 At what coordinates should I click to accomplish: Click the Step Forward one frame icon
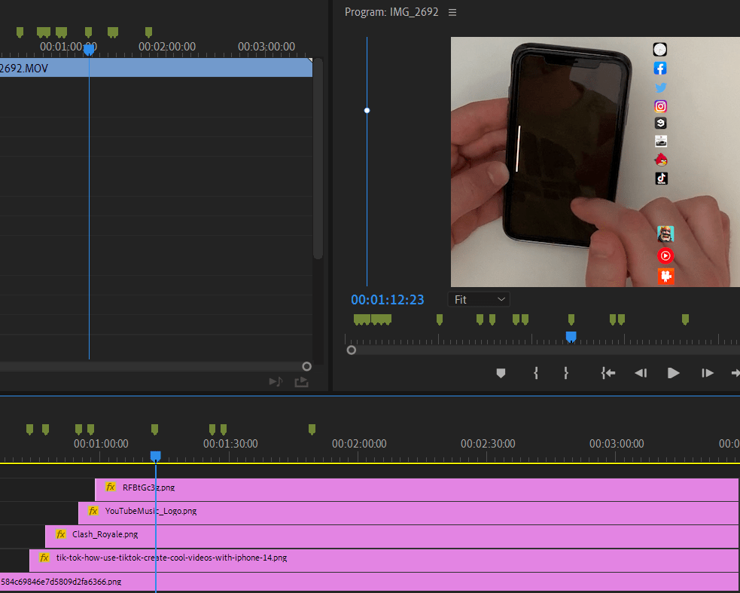click(707, 372)
